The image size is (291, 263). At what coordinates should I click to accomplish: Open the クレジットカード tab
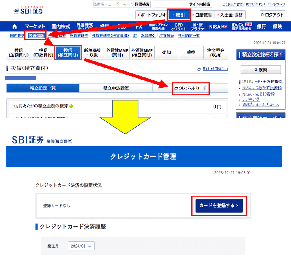click(x=191, y=88)
